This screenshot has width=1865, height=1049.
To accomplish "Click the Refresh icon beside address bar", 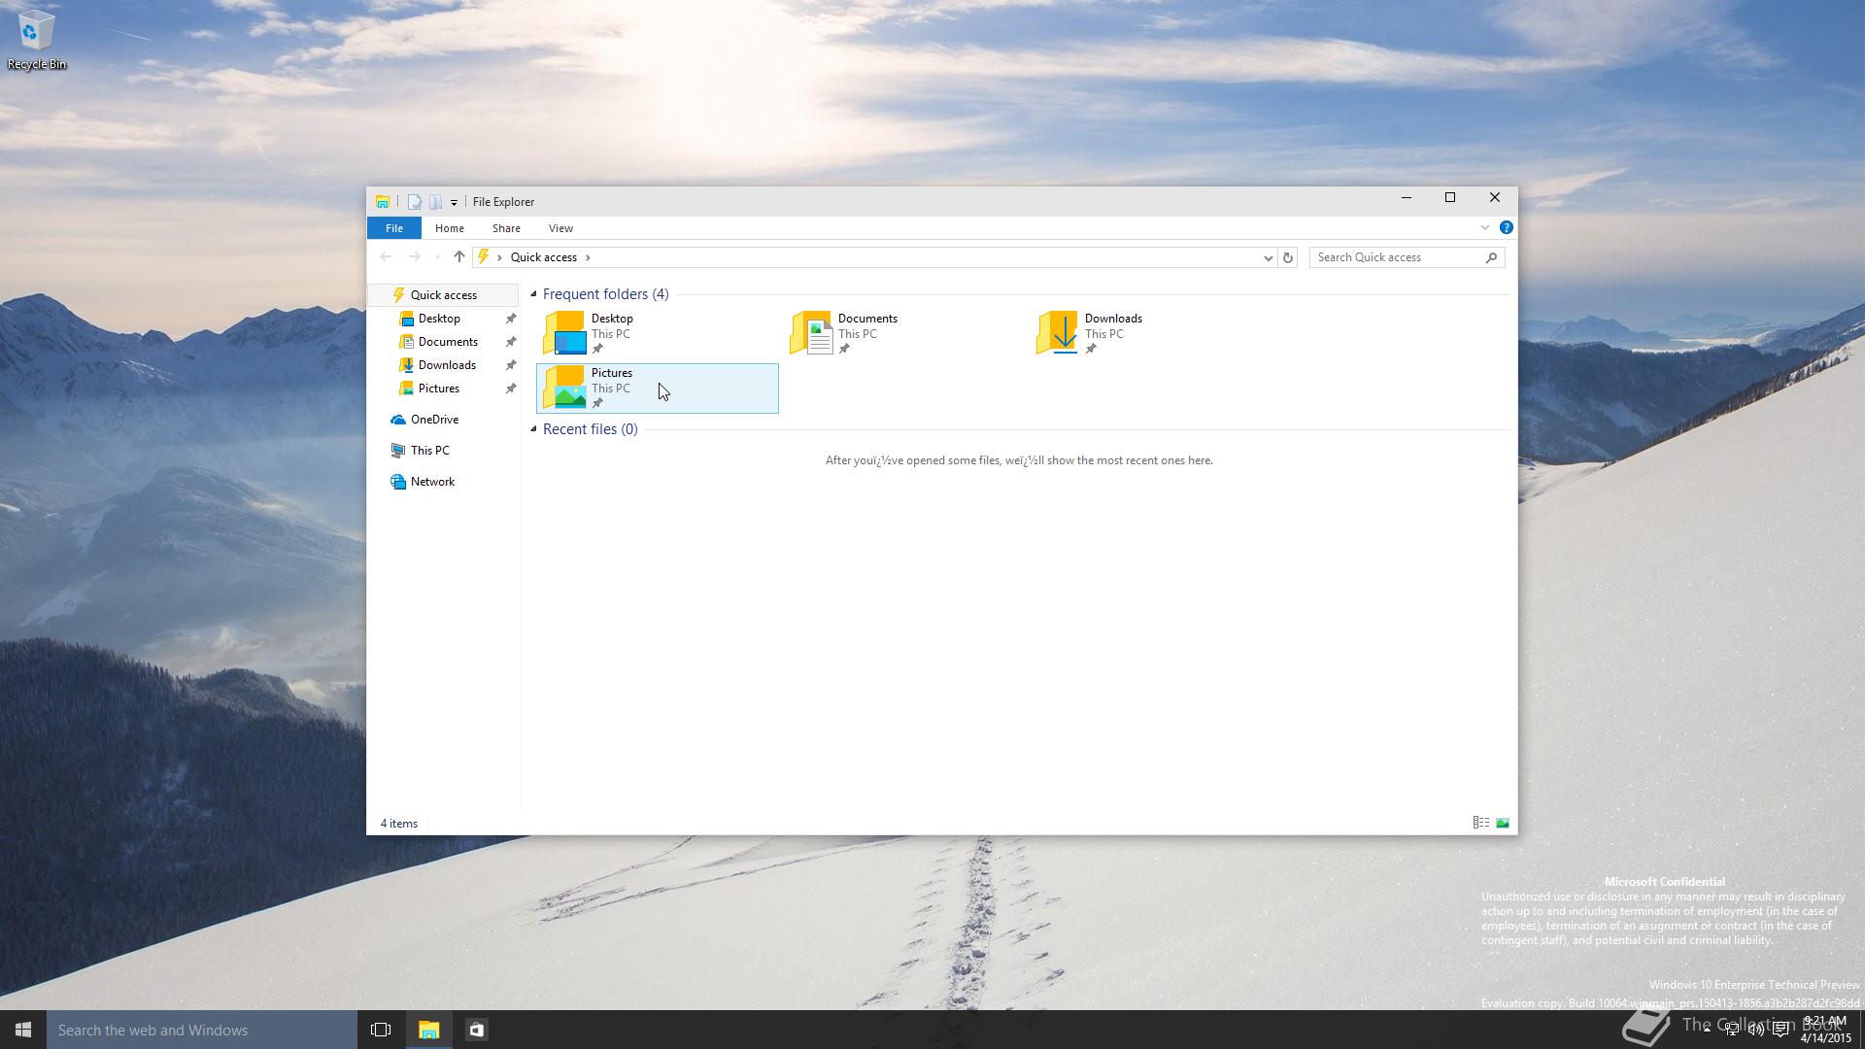I will point(1288,257).
